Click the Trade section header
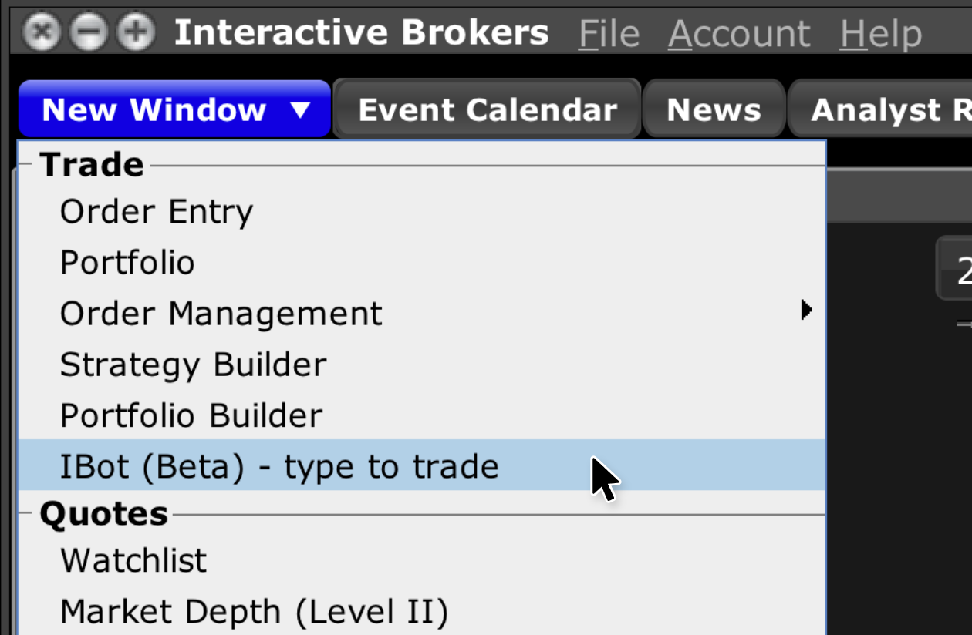This screenshot has height=635, width=972. (93, 163)
